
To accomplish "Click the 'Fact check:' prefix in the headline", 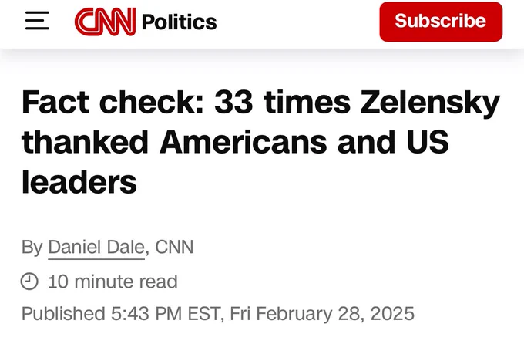I will (x=113, y=102).
